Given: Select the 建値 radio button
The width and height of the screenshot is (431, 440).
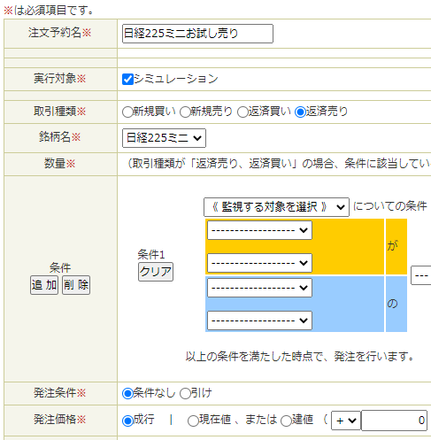Looking at the screenshot, I should pyautogui.click(x=286, y=421).
